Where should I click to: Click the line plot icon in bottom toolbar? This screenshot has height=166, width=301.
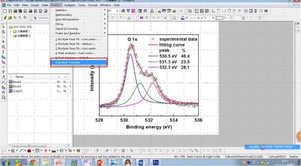click(x=5, y=151)
